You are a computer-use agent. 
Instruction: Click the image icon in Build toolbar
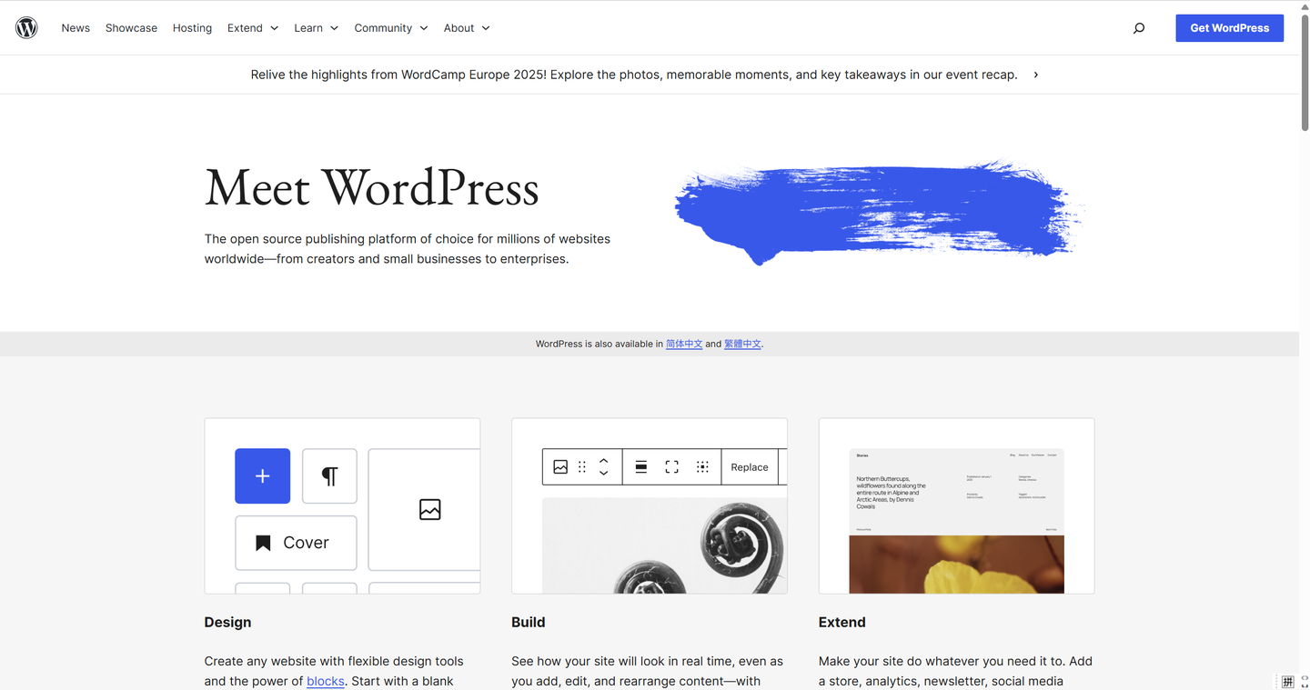[x=560, y=467]
